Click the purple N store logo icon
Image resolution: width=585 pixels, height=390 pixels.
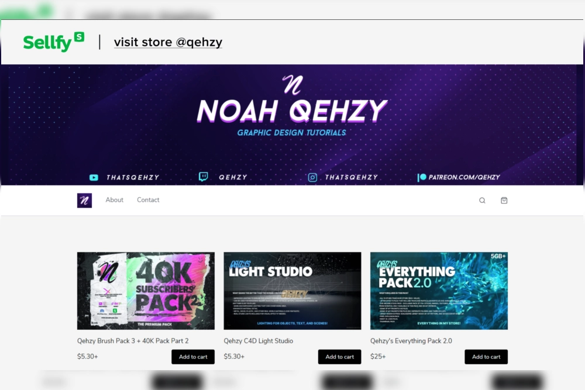[84, 200]
